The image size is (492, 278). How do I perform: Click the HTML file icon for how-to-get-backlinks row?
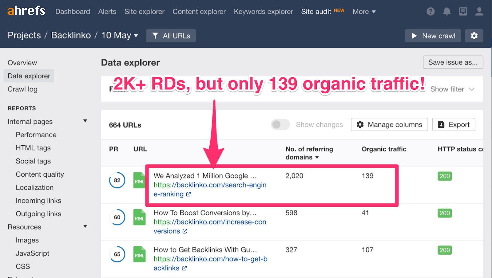[x=139, y=254]
